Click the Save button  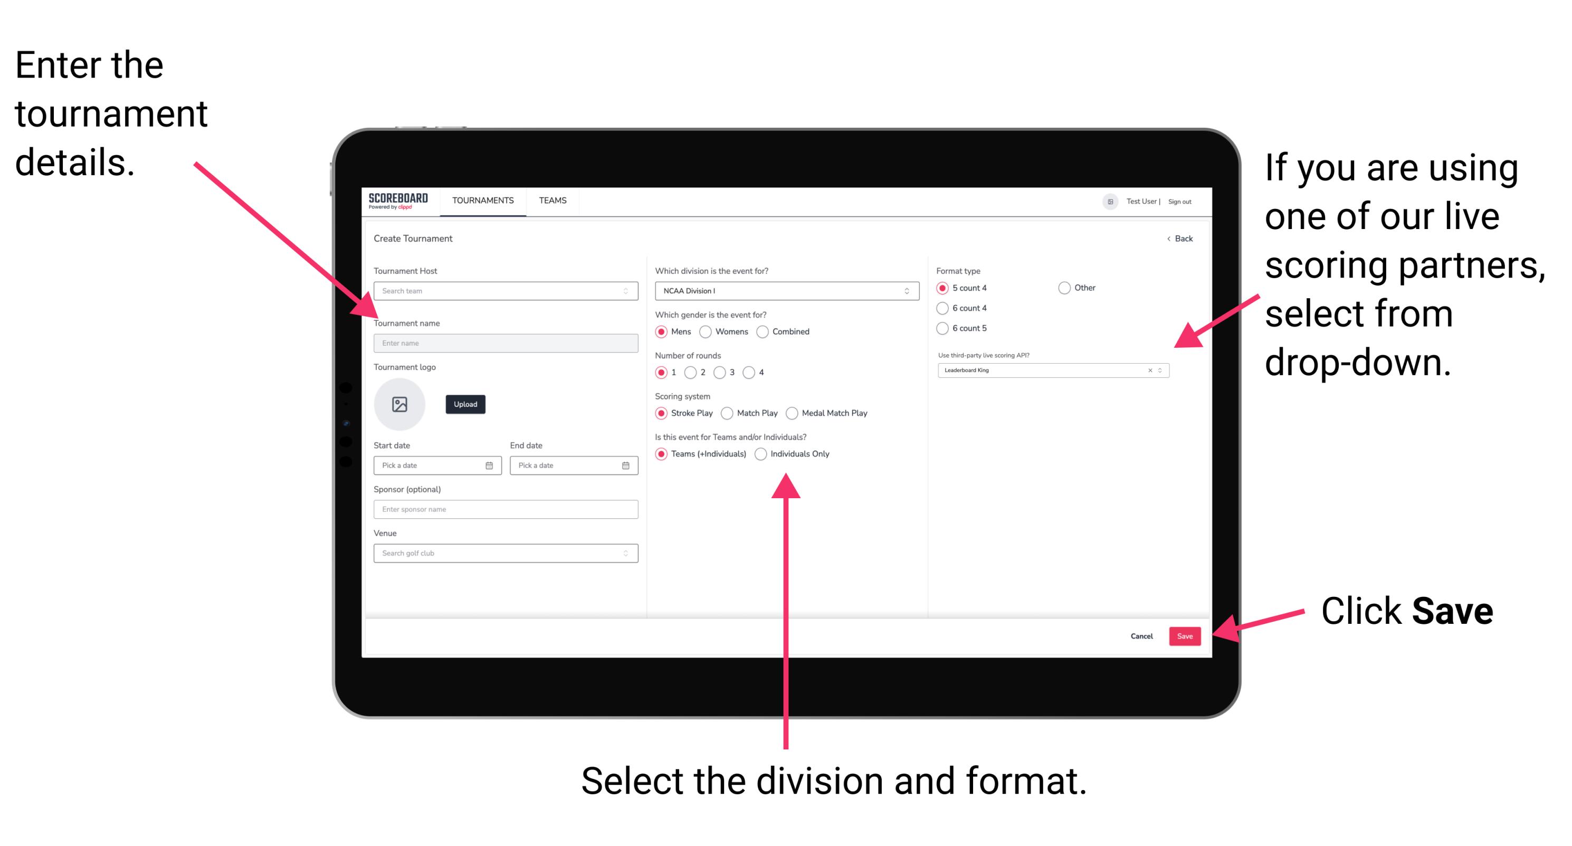pos(1186,636)
